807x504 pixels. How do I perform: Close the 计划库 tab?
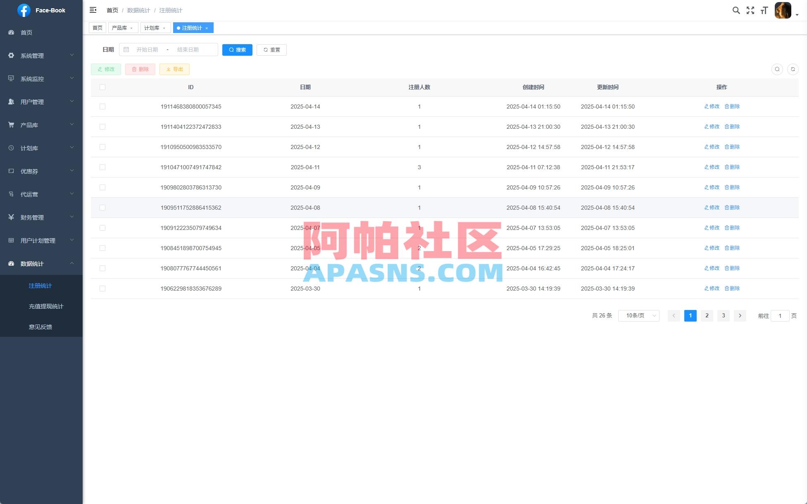164,28
